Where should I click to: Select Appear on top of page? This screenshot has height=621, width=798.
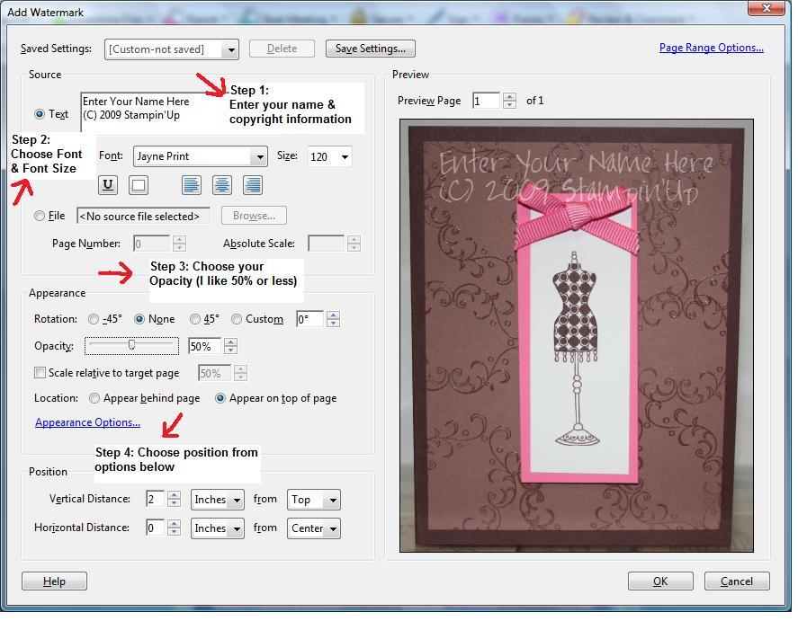[x=220, y=398]
